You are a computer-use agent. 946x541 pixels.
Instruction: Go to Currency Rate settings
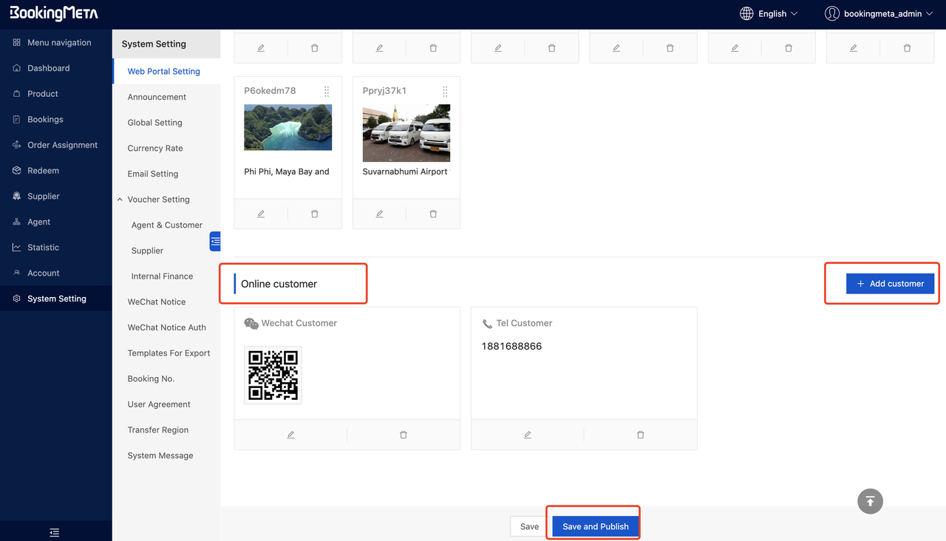point(155,148)
